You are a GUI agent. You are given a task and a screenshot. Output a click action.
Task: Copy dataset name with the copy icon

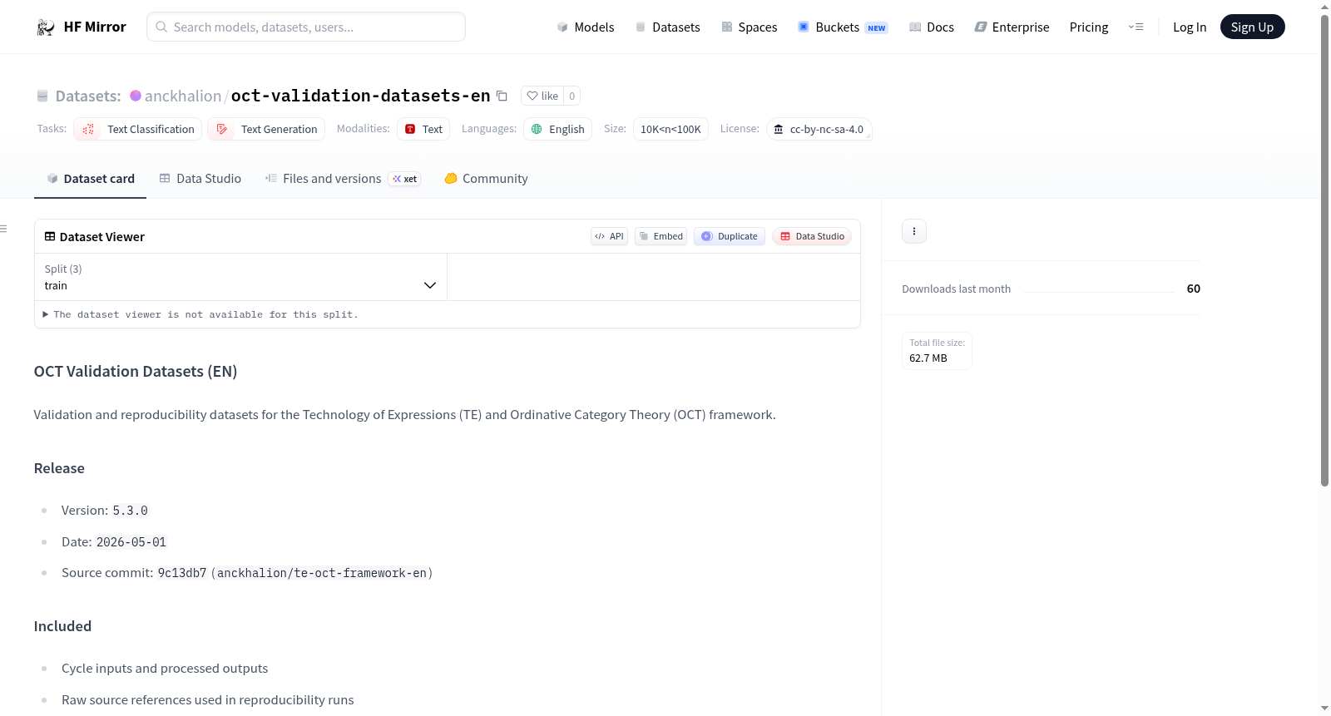pos(502,96)
